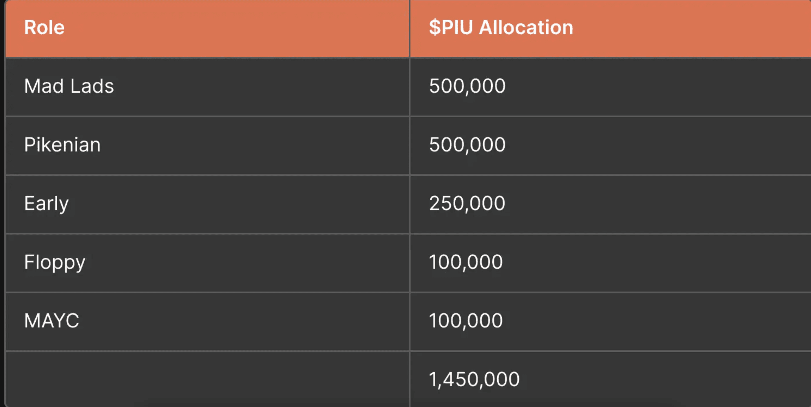Select the Mad Lads role cell
The width and height of the screenshot is (811, 407).
[207, 87]
